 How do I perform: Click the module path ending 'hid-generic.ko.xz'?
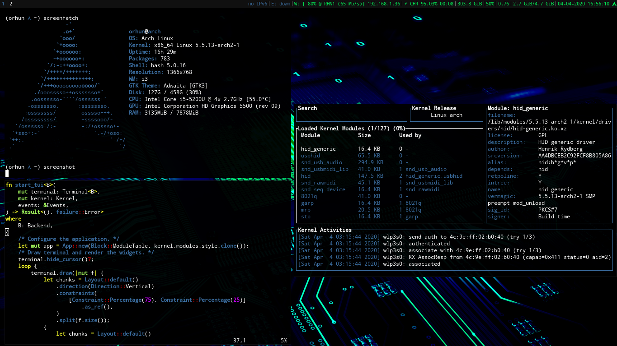pos(549,125)
